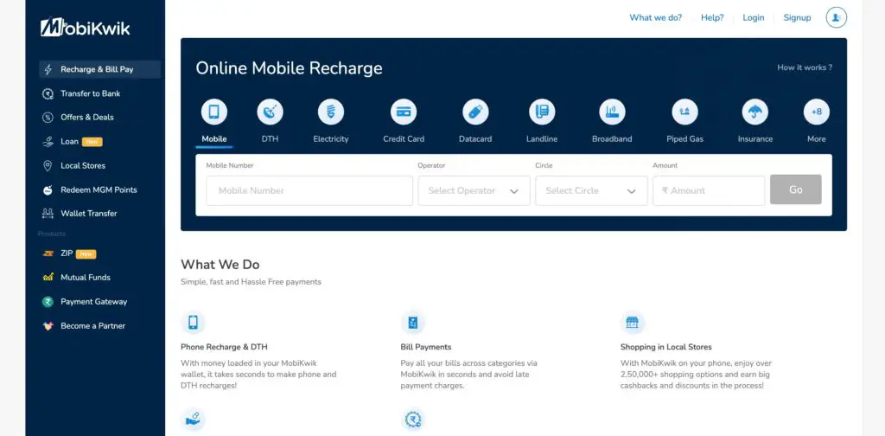
Task: Select the Mobile phone recharge icon
Action: pyautogui.click(x=214, y=112)
